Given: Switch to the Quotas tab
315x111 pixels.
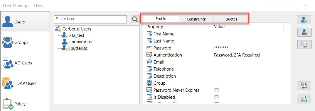Looking at the screenshot, I should click(x=231, y=19).
